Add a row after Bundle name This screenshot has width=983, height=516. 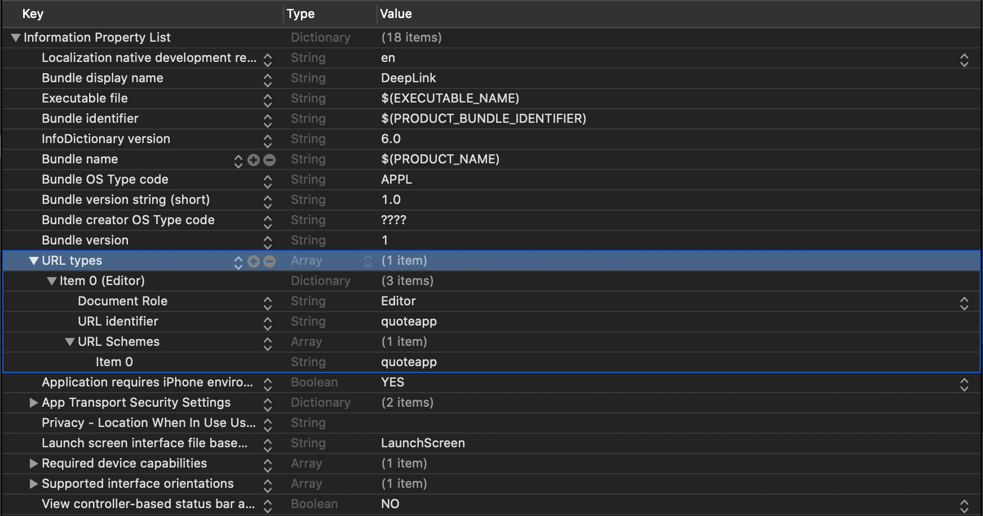pyautogui.click(x=254, y=160)
